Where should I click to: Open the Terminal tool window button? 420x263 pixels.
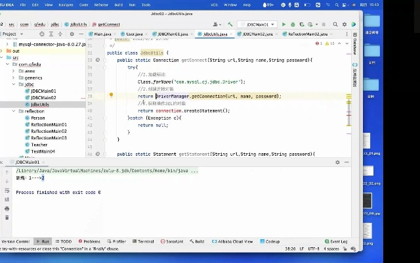click(143, 241)
